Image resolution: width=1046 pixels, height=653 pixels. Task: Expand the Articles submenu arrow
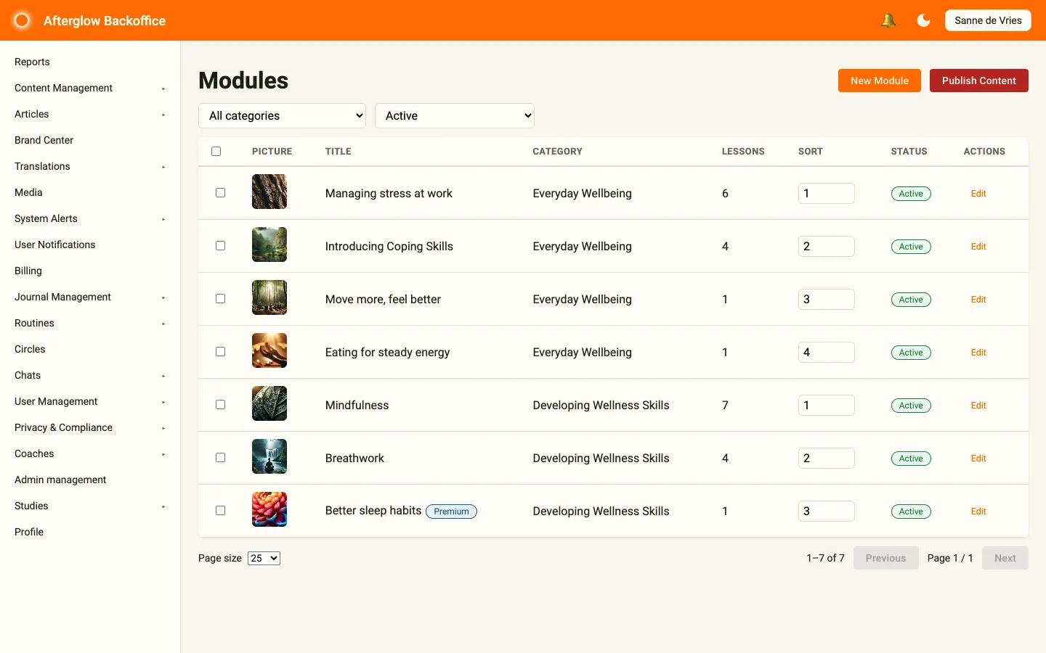(163, 115)
